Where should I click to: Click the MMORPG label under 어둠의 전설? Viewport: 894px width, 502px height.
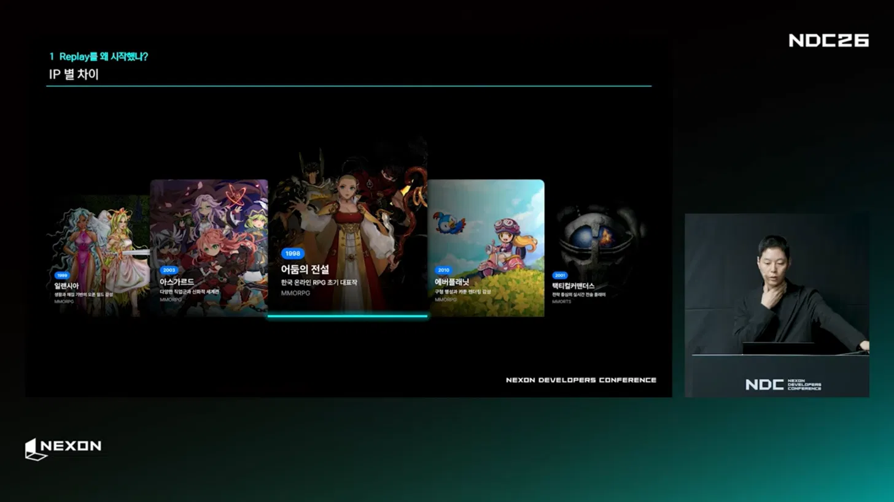[295, 293]
